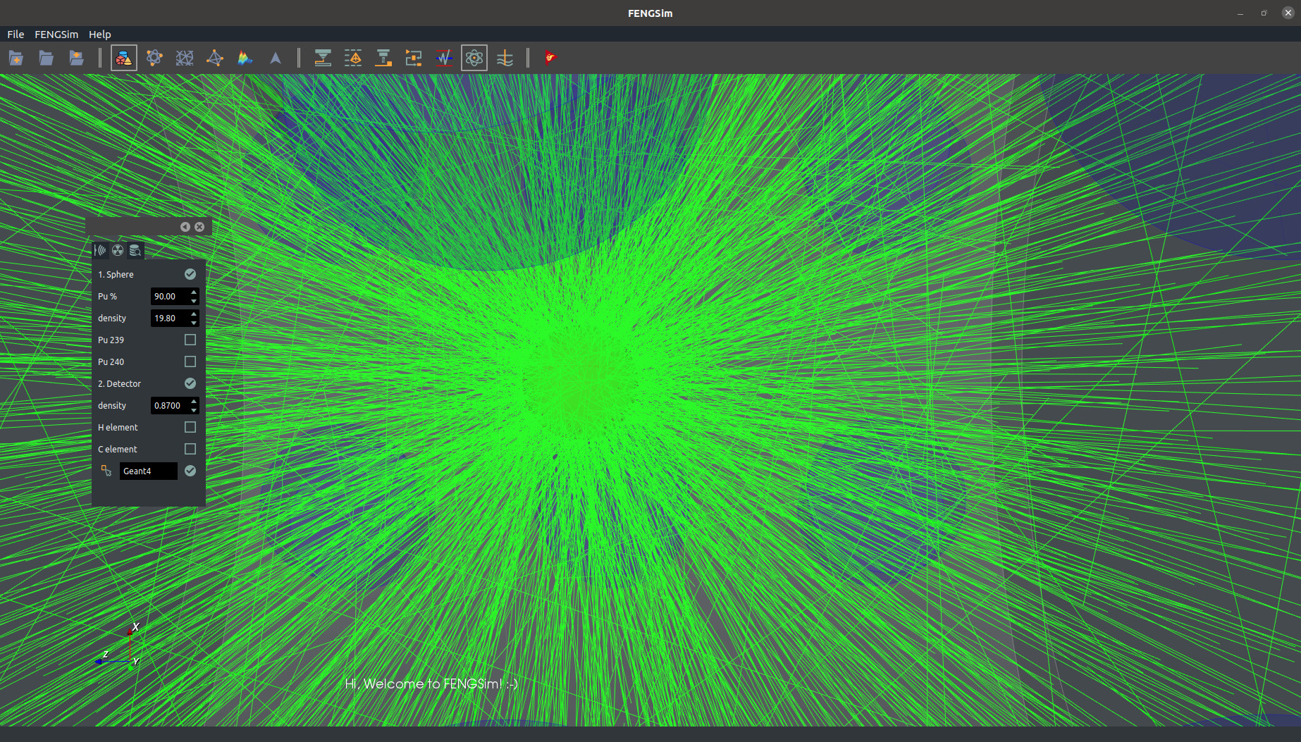1301x742 pixels.
Task: Click the red-blue waveform toolbar icon
Action: pos(444,58)
